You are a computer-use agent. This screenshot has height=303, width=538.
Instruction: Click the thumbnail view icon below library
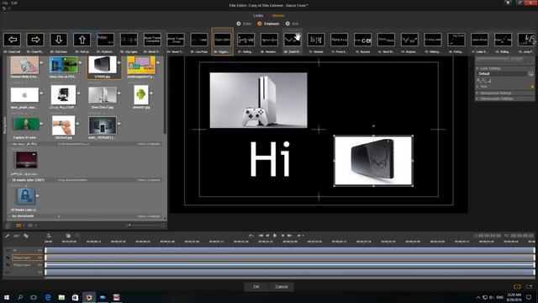18,226
